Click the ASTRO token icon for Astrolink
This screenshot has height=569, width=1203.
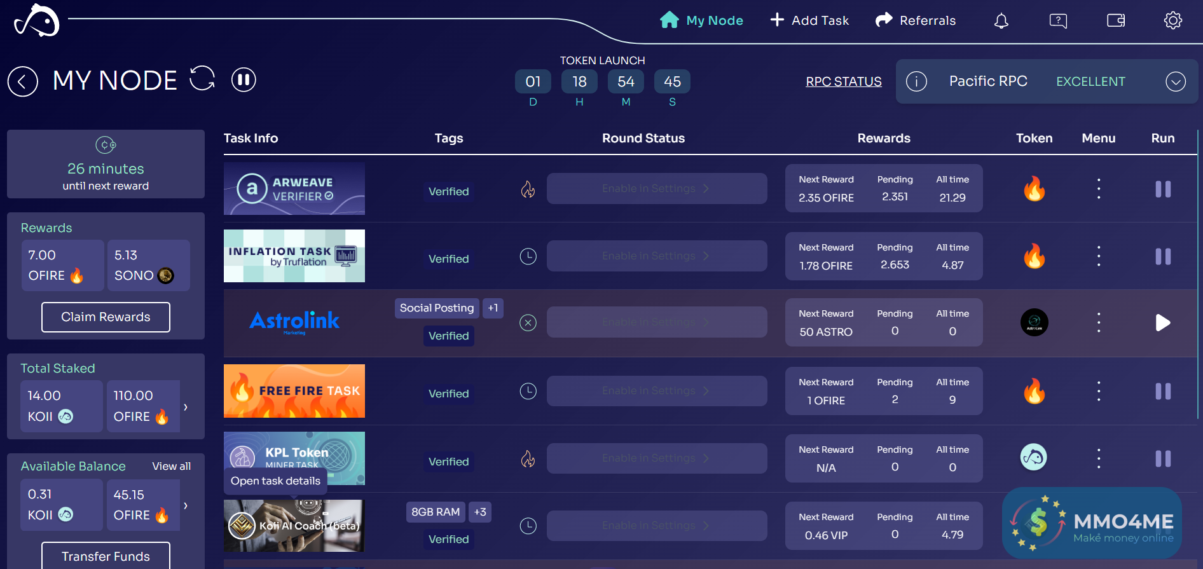(1035, 322)
